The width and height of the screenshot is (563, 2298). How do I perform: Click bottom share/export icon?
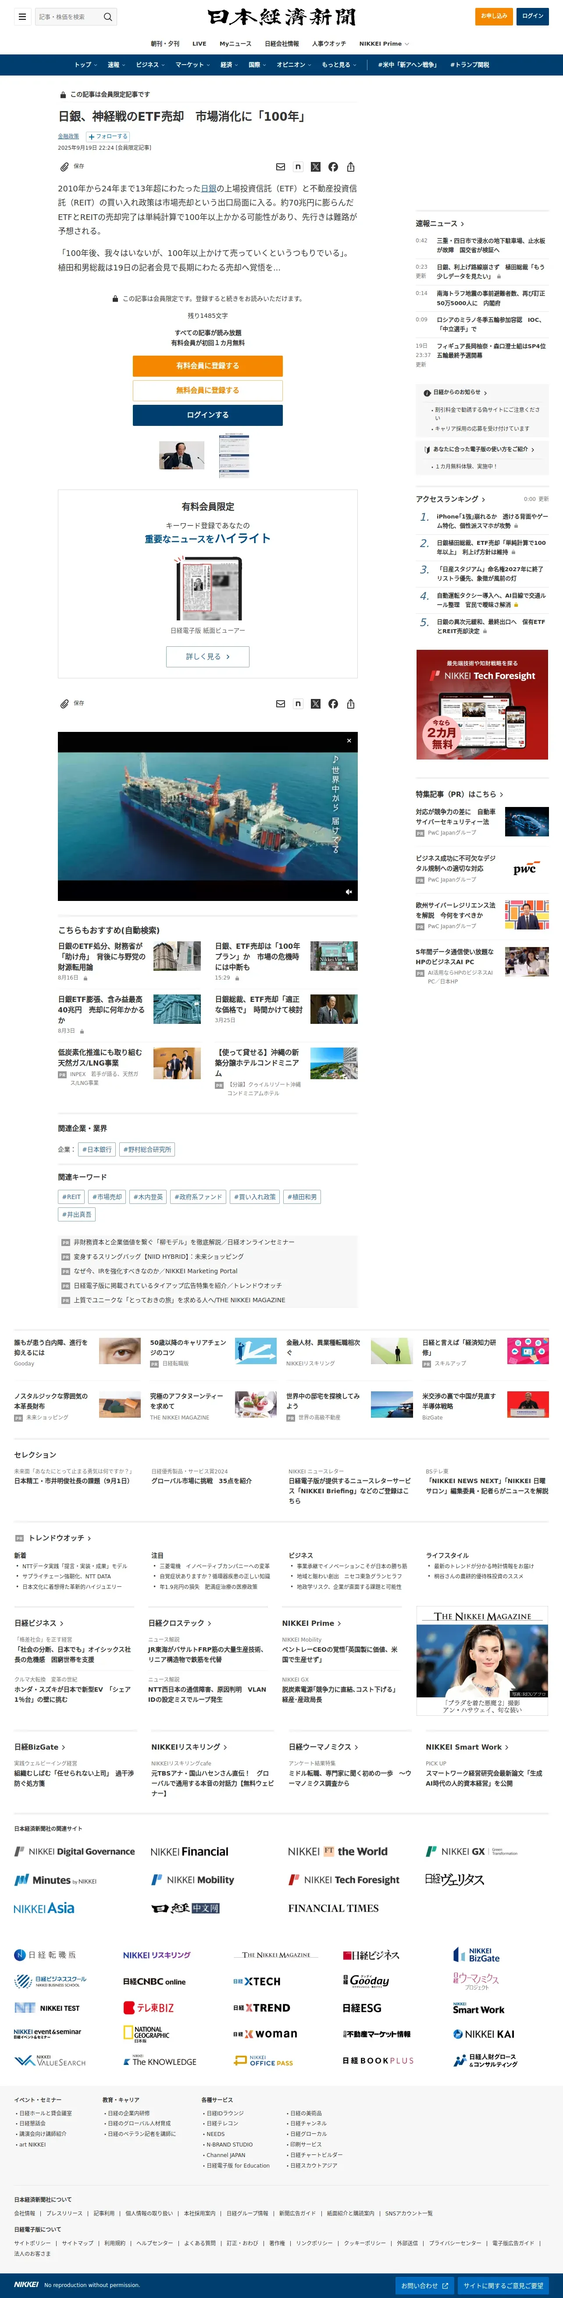coord(351,704)
